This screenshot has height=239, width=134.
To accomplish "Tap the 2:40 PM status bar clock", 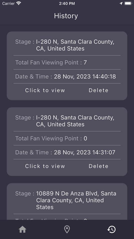I will tap(67, 3).
